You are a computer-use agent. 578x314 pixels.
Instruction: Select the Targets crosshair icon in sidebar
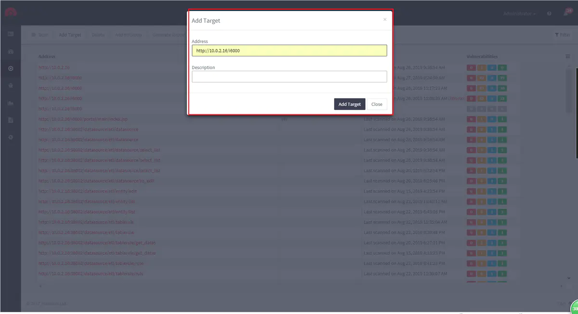pos(11,69)
